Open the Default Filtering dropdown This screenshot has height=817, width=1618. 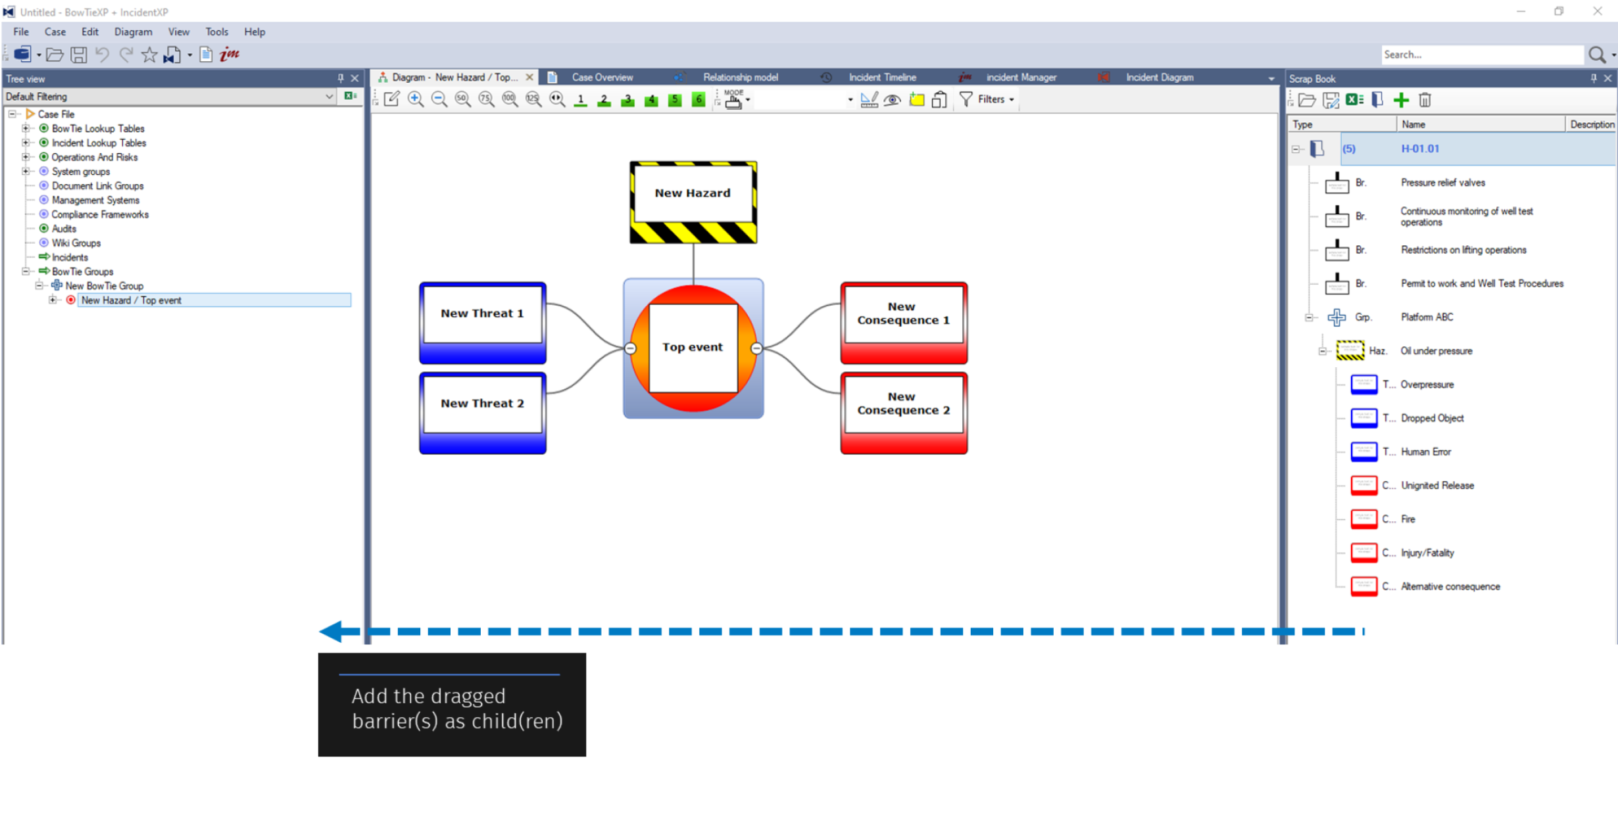tap(329, 97)
